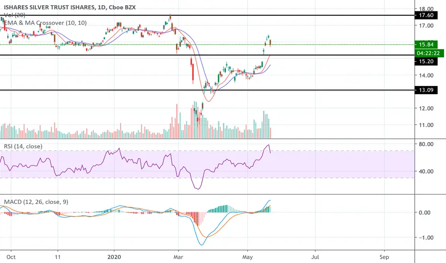Click the Oct date on time axis
446x263 pixels.
tap(11, 257)
